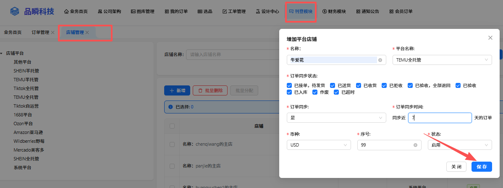Uncheck the 已验收 checkbox
Image resolution: width=503 pixels, height=188 pixels.
458,85
